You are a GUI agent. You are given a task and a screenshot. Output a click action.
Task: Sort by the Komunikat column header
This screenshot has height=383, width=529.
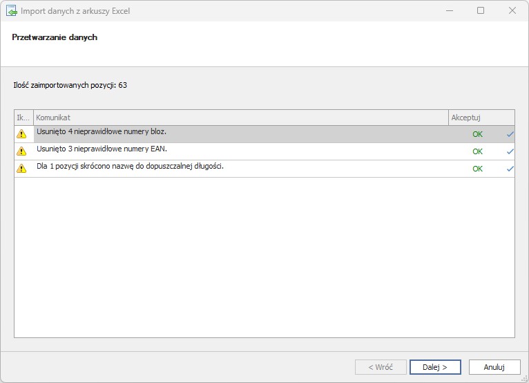[240, 118]
